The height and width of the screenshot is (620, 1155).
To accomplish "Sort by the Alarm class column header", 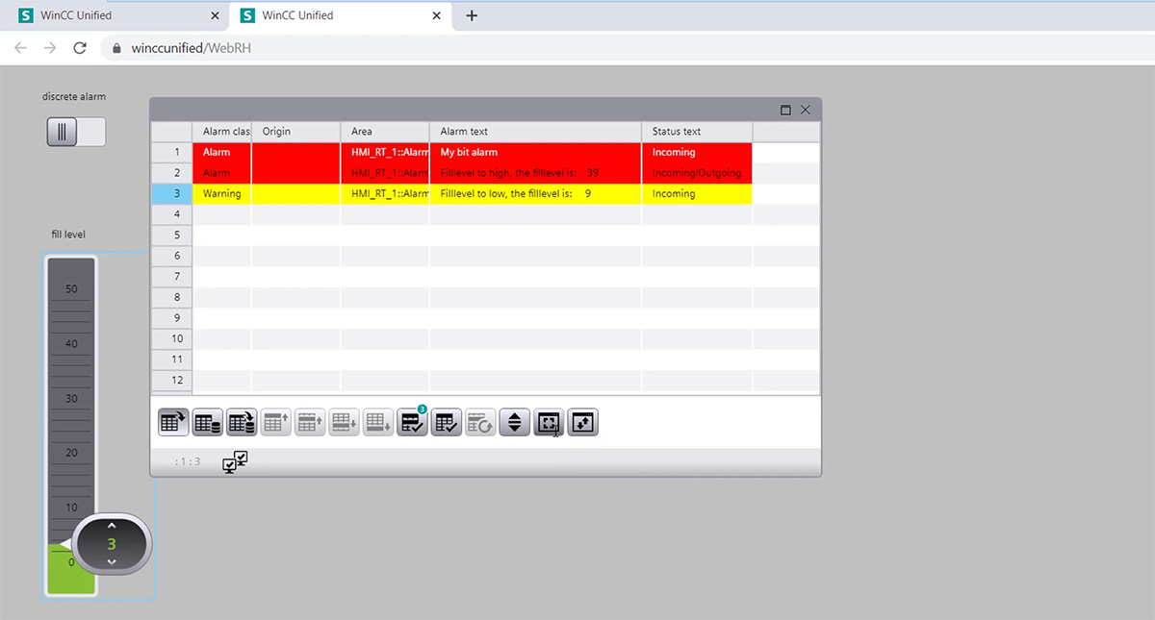I will [221, 132].
